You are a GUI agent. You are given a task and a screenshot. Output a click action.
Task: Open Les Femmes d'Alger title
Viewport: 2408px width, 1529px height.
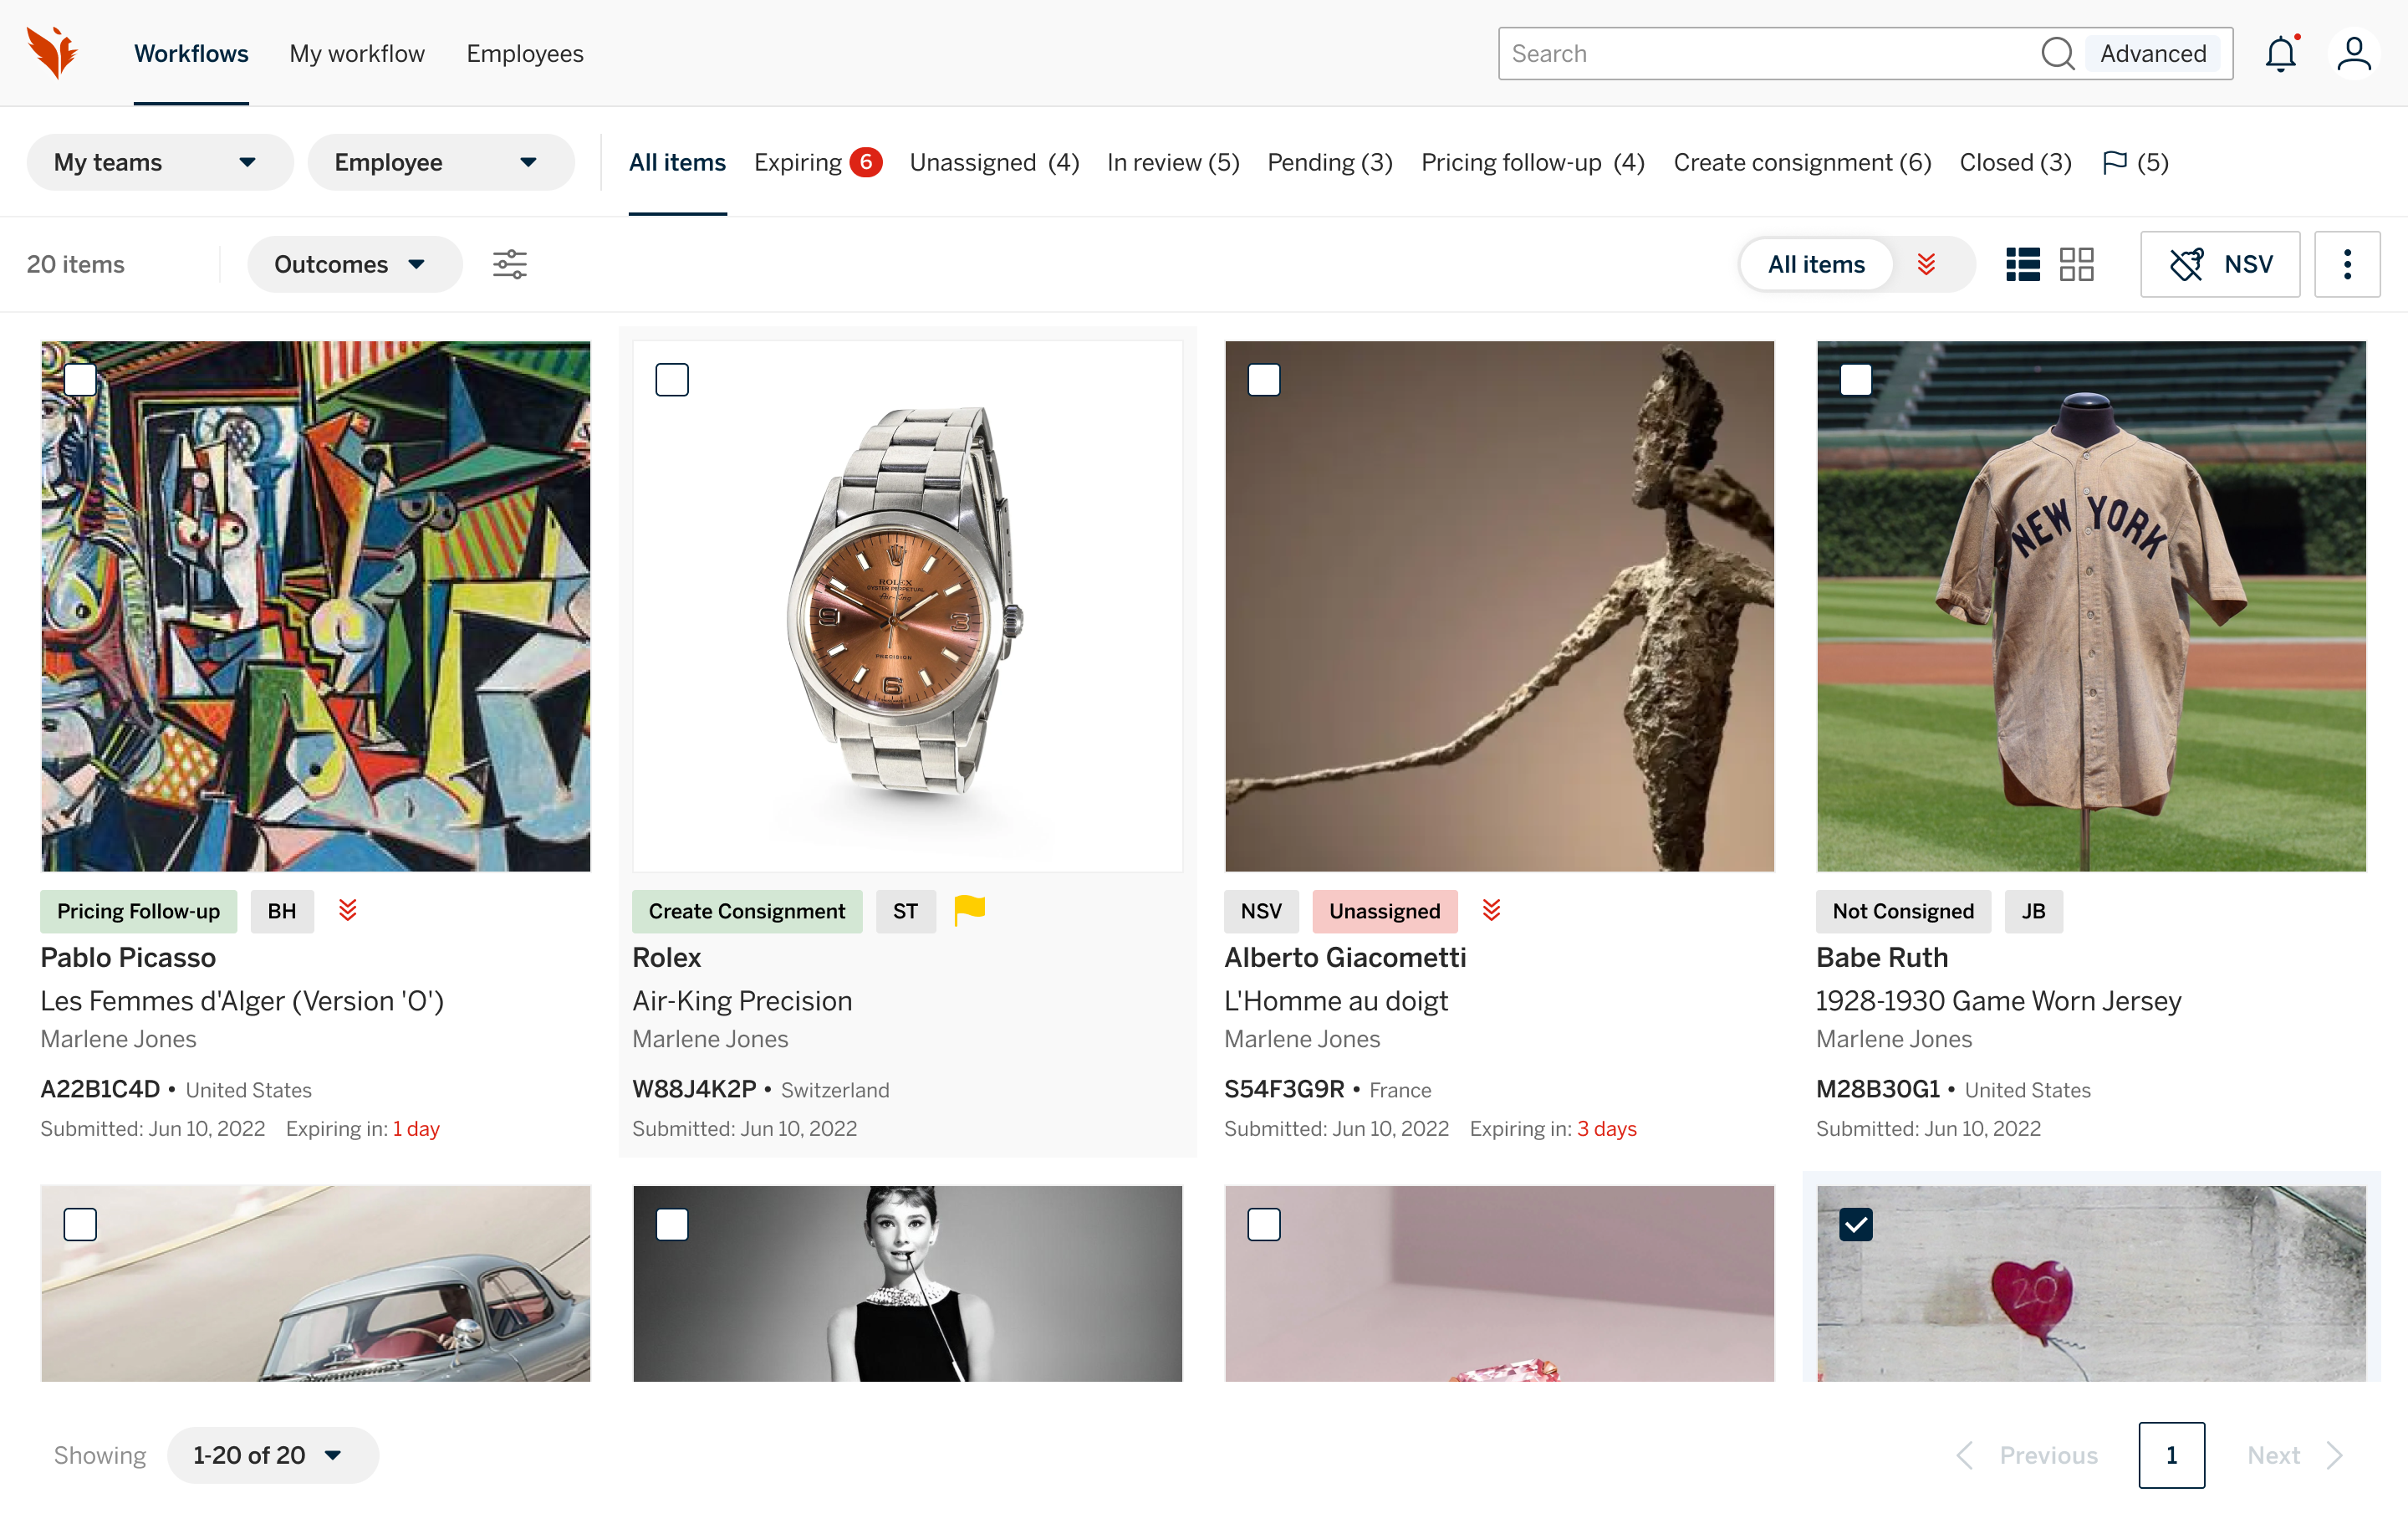click(242, 1000)
